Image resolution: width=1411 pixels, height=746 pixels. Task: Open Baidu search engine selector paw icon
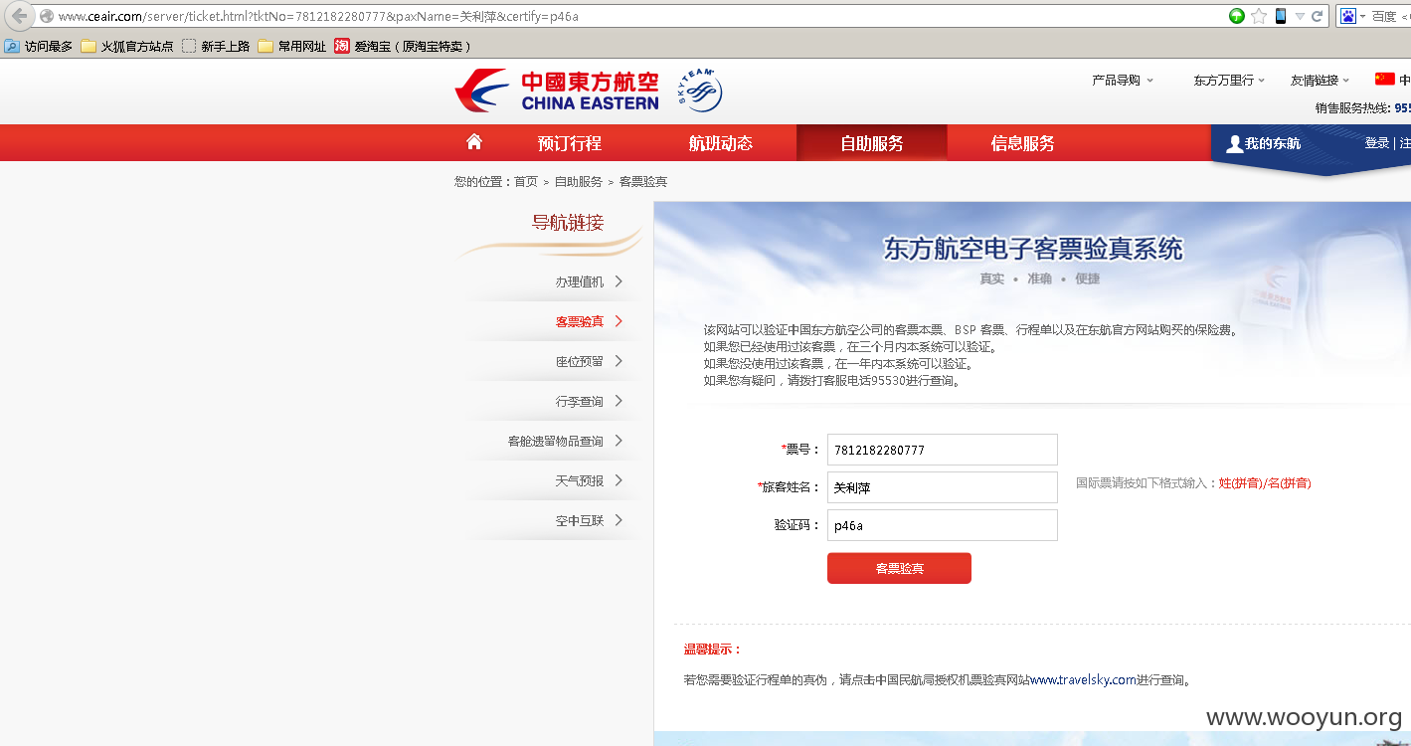tap(1348, 16)
